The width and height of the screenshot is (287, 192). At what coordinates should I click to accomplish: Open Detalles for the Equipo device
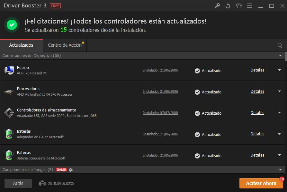[x=257, y=70]
